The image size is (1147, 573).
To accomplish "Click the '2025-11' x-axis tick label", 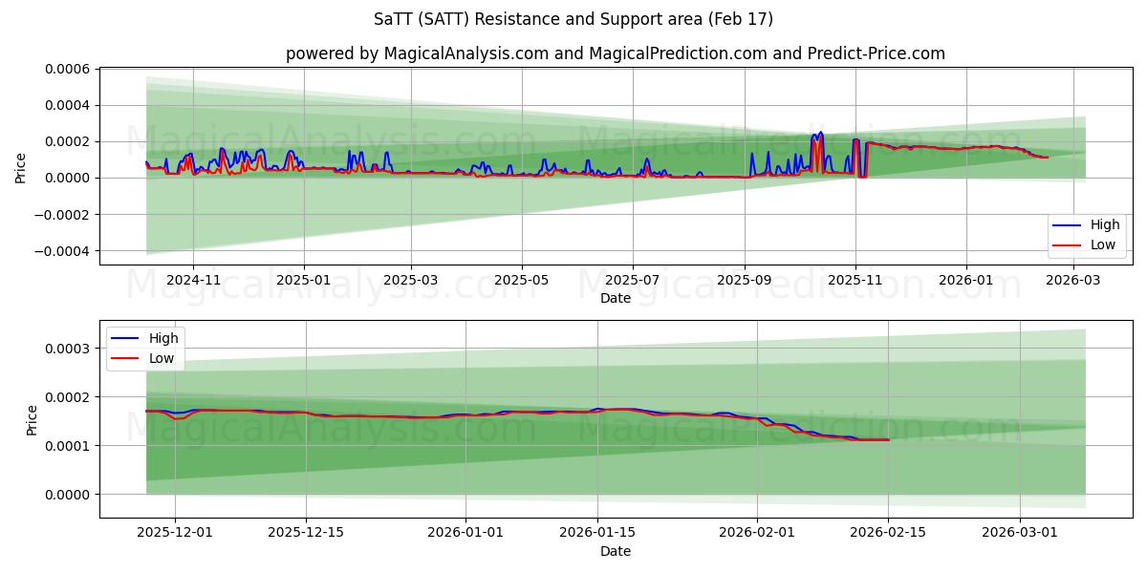I will 855,282.
